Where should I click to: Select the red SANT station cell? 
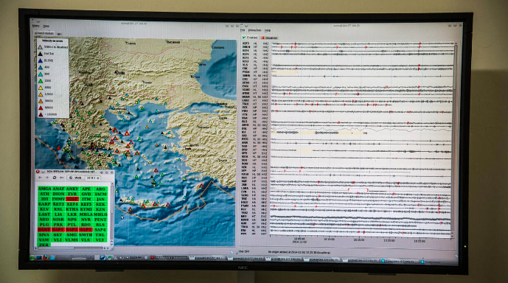pyautogui.click(x=44, y=230)
